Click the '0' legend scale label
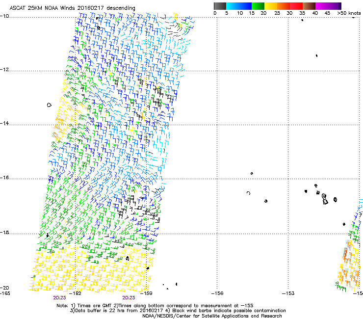 (215, 13)
